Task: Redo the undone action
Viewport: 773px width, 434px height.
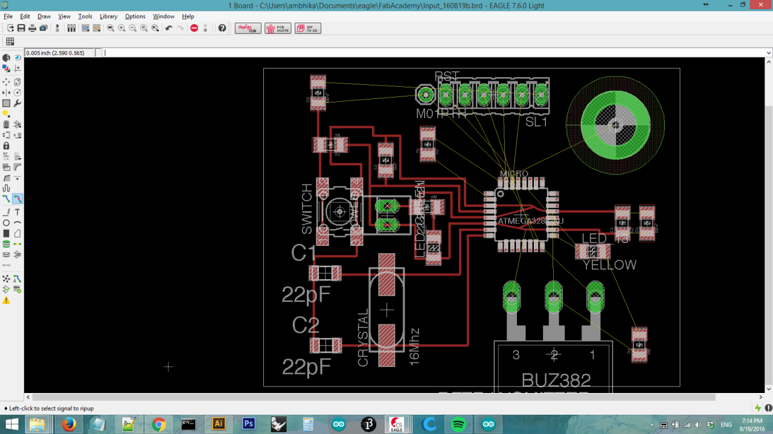Action: coord(180,28)
